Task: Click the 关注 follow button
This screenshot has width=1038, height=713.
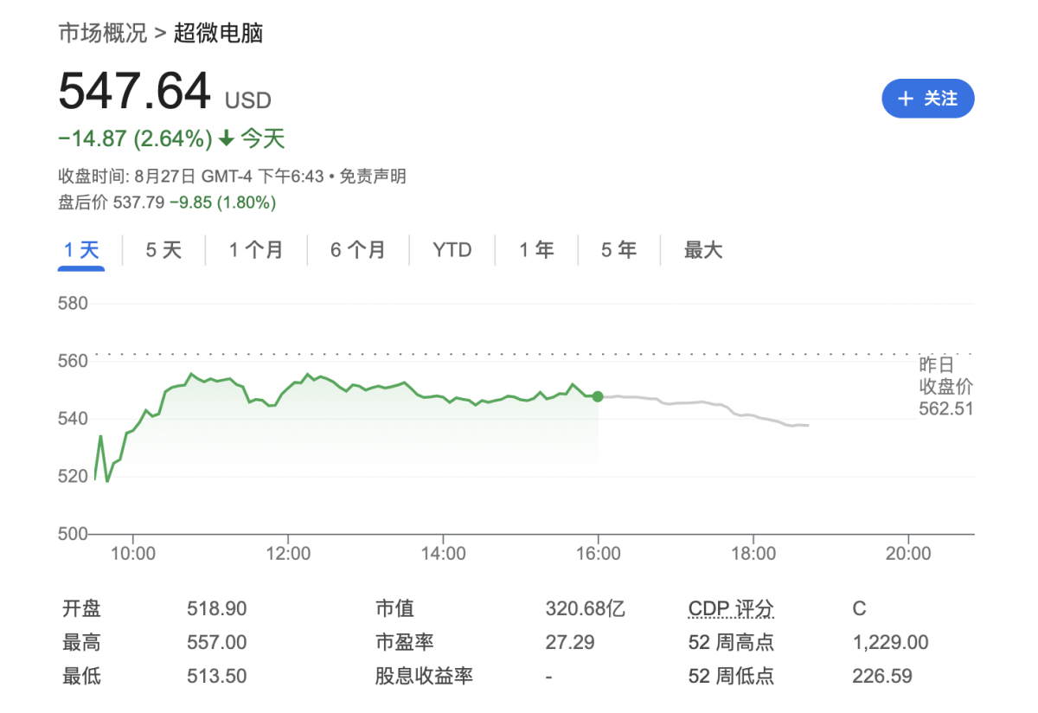Action: 928,99
